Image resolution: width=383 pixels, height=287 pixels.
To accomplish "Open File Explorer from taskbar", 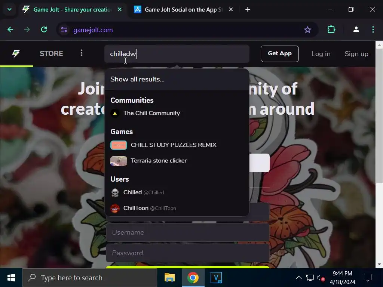I will [170, 278].
